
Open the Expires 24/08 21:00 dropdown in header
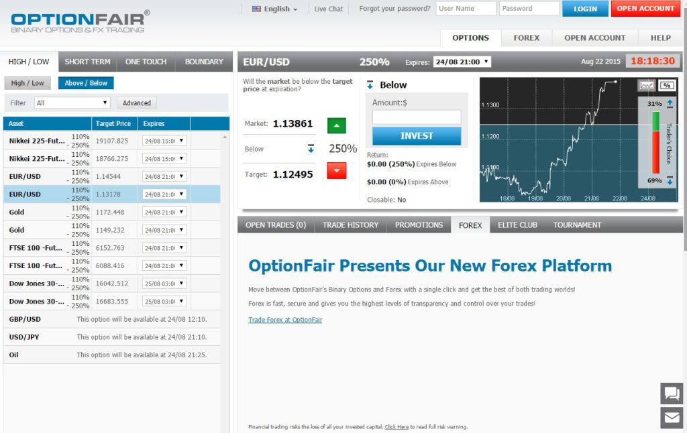point(462,62)
